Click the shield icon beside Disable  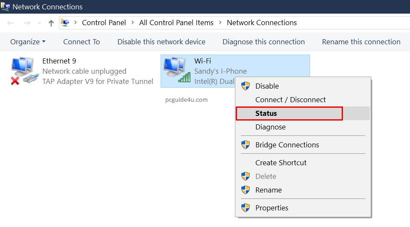(246, 86)
